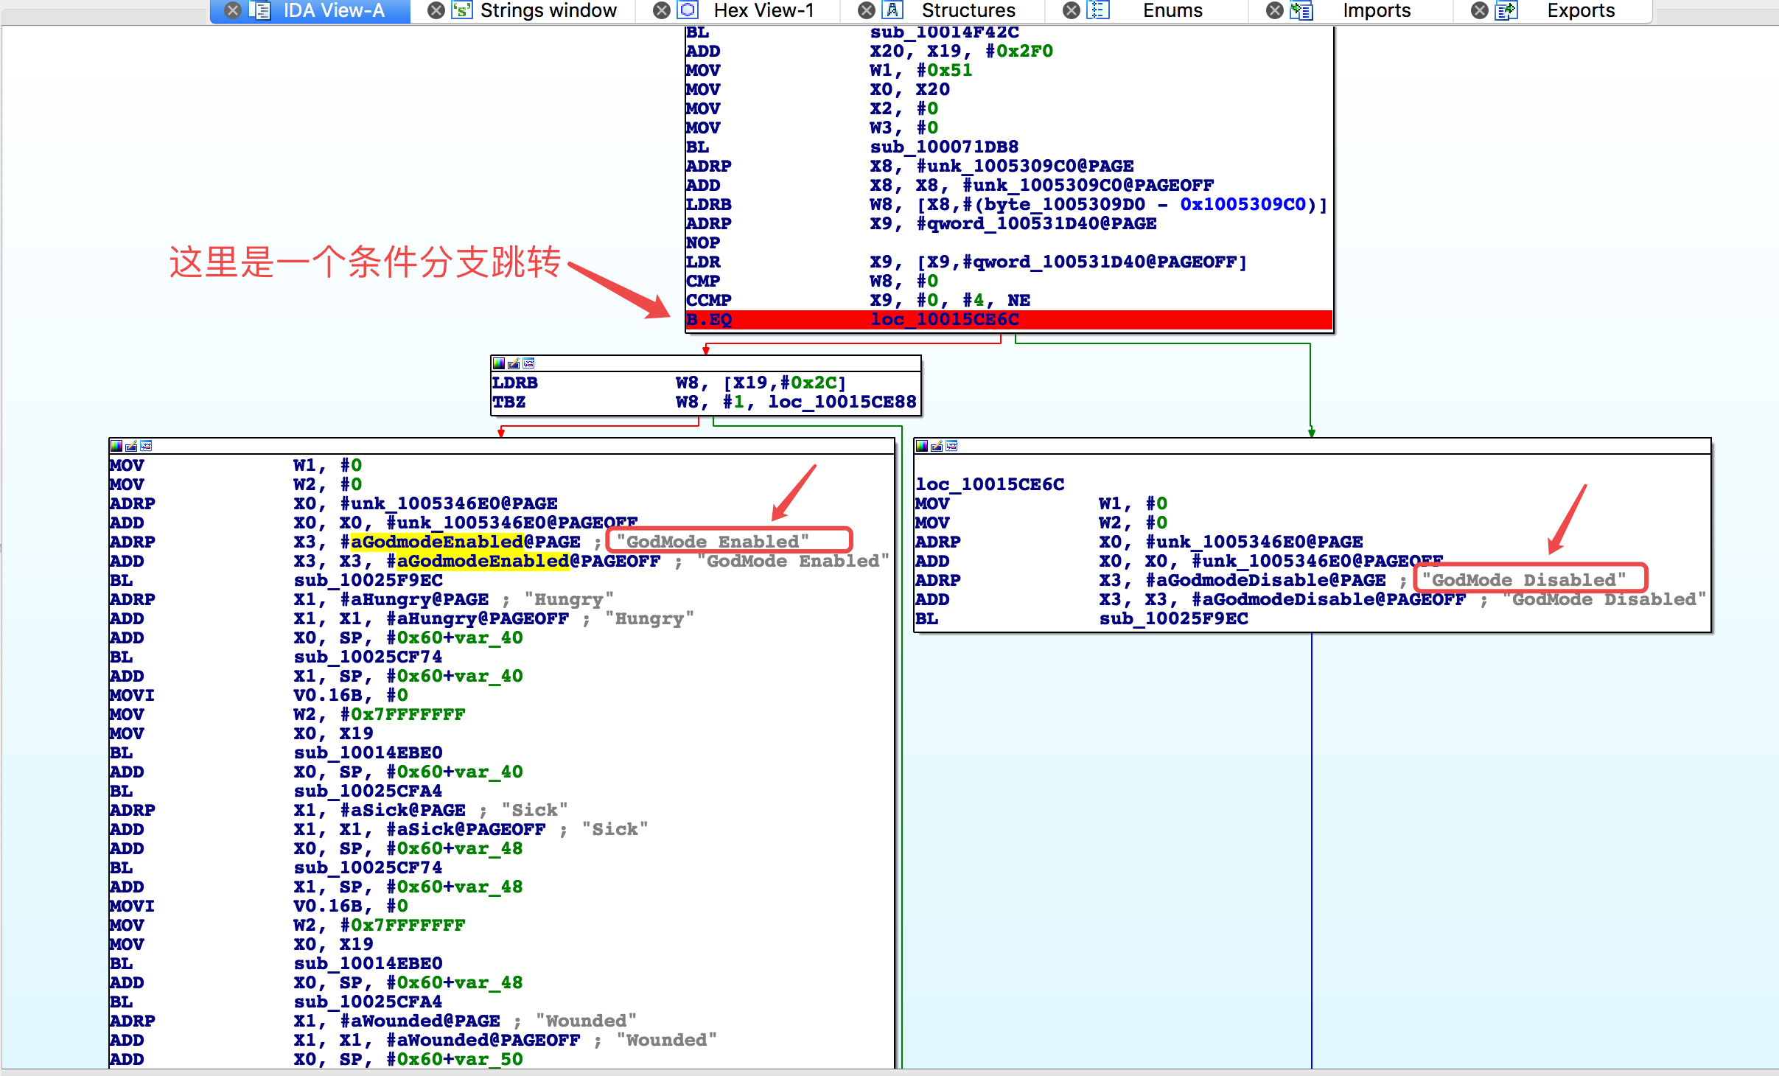Click the node color icon on the GodMode Enabled block
1779x1076 pixels.
coord(116,446)
